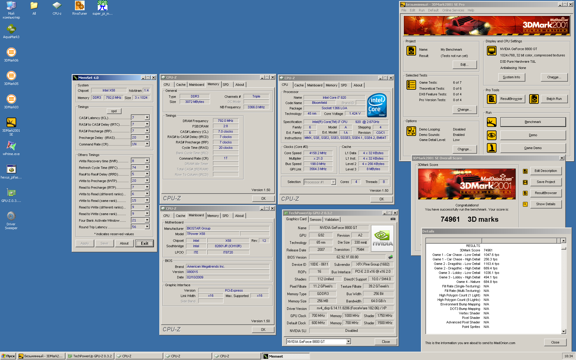Click the Edit Description icon in score window
This screenshot has height=360, width=576.
coord(525,171)
